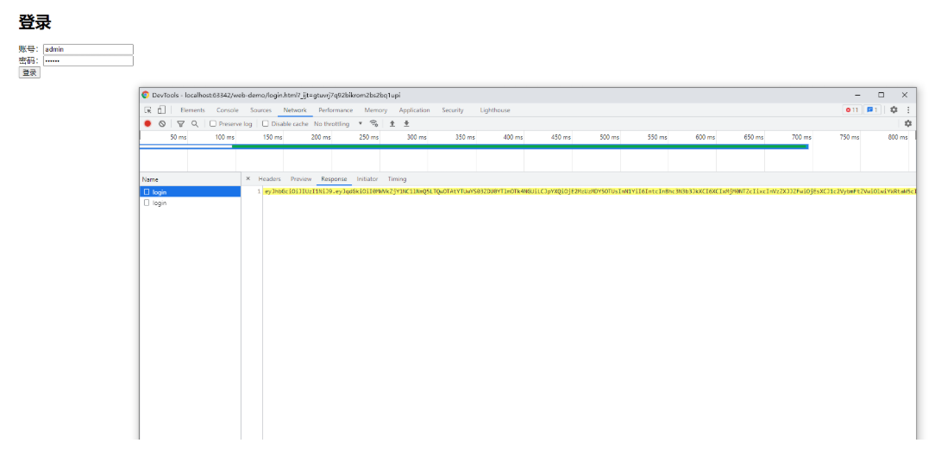The height and width of the screenshot is (468, 941).
Task: Click the 700 ms timeline label
Action: (x=802, y=137)
